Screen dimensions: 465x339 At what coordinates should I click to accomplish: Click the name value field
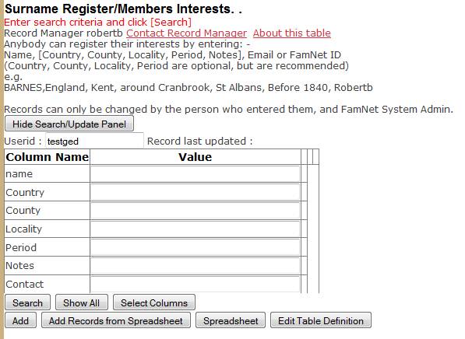pyautogui.click(x=196, y=174)
